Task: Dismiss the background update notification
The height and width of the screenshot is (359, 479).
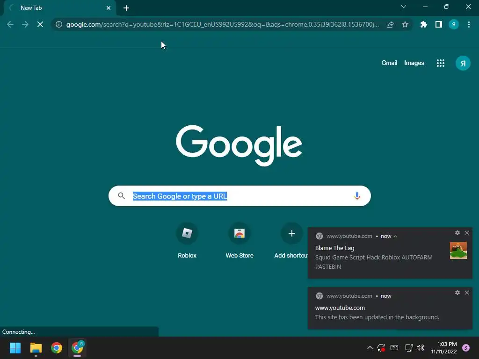Action: 467,293
